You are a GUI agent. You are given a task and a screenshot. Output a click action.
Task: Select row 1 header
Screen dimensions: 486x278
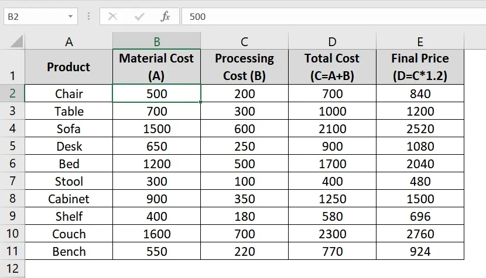(12, 67)
